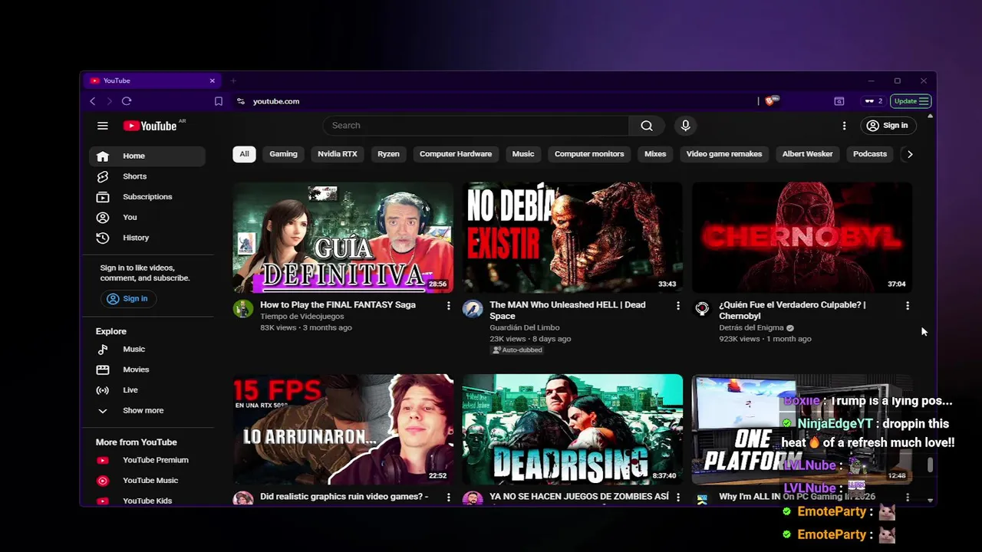Go to Home in sidebar

tap(147, 156)
